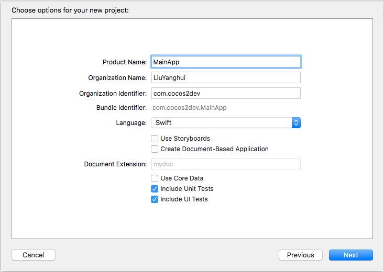This screenshot has height=272, width=384.
Task: Click the Product Name text field
Action: click(x=226, y=62)
